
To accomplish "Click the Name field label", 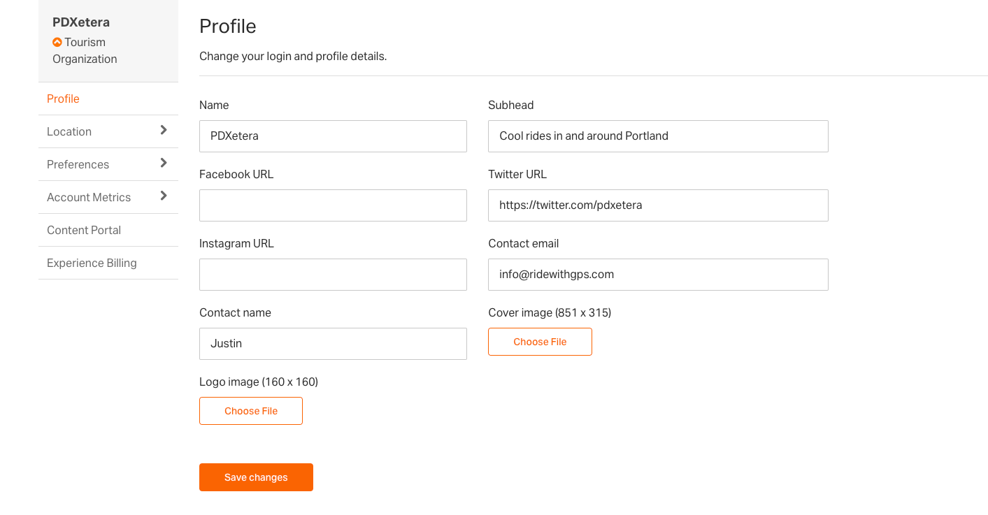I will [x=214, y=105].
